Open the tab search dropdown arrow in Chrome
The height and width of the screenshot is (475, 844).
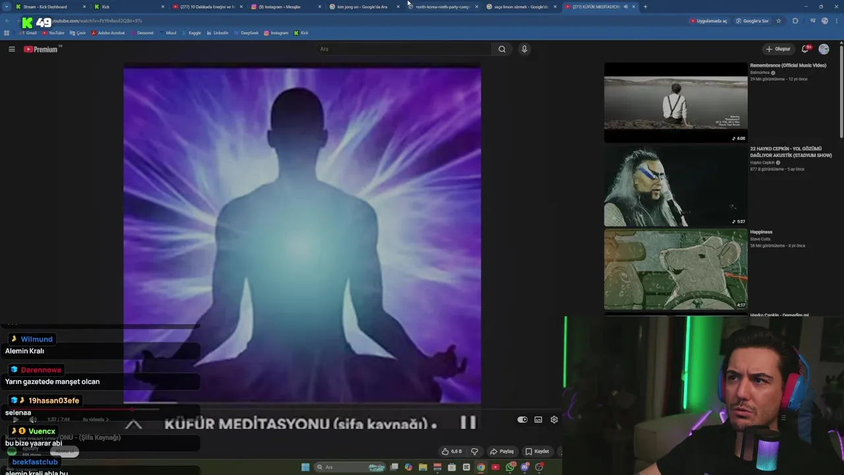point(7,7)
